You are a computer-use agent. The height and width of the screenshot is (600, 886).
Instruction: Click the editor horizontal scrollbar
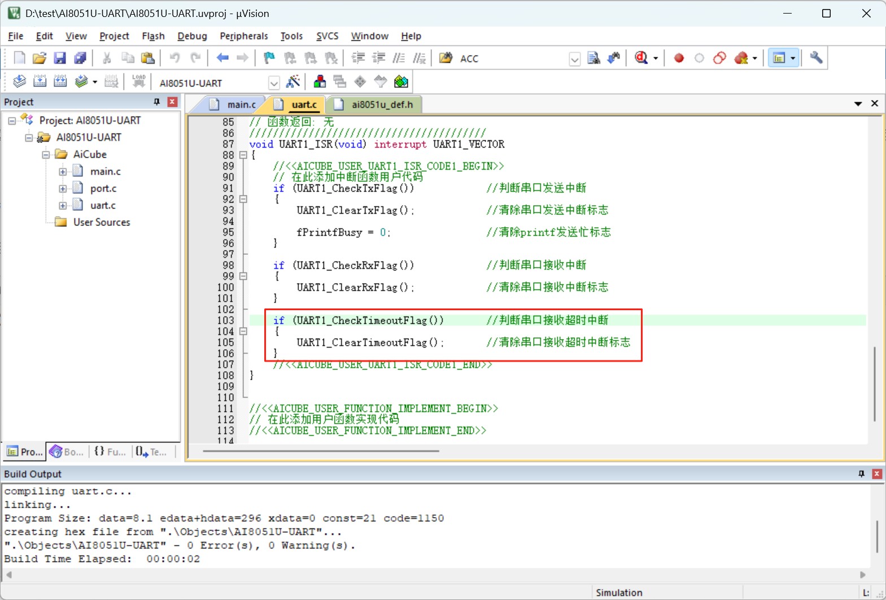[x=321, y=451]
